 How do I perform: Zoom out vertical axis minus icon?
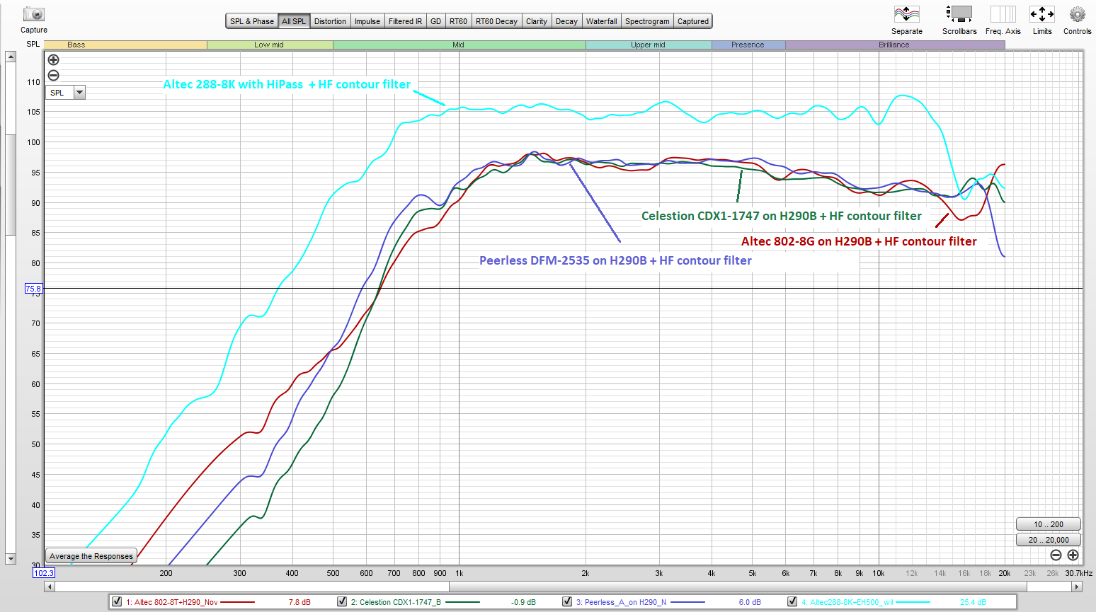tap(53, 76)
